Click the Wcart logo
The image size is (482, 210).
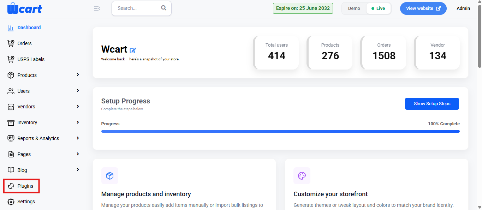tap(25, 8)
